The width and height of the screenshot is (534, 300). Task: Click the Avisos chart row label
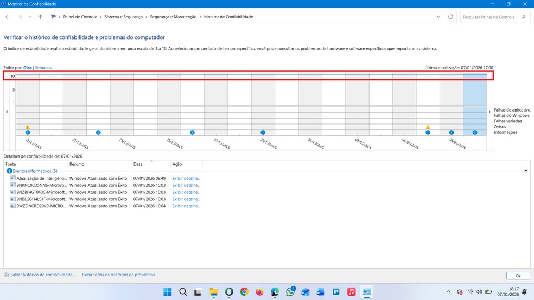click(500, 126)
